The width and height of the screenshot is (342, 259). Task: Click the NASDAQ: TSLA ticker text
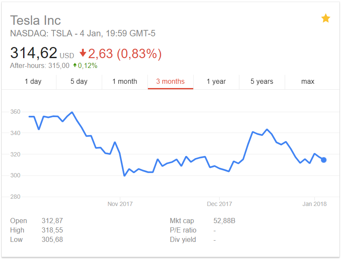(x=41, y=34)
